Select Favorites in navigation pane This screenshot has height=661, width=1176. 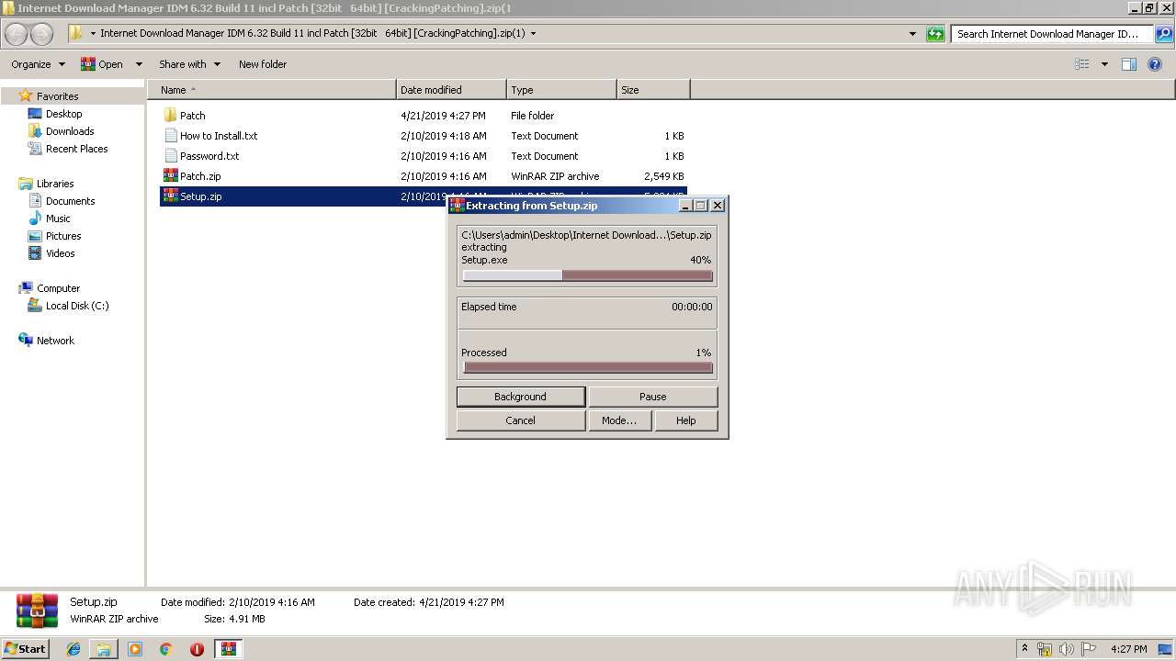coord(57,96)
